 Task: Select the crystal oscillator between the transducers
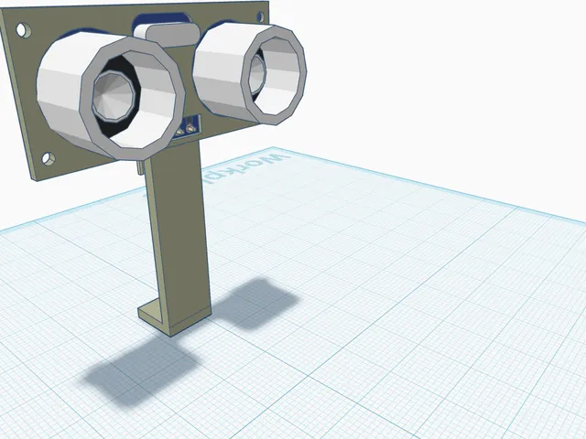pyautogui.click(x=167, y=35)
